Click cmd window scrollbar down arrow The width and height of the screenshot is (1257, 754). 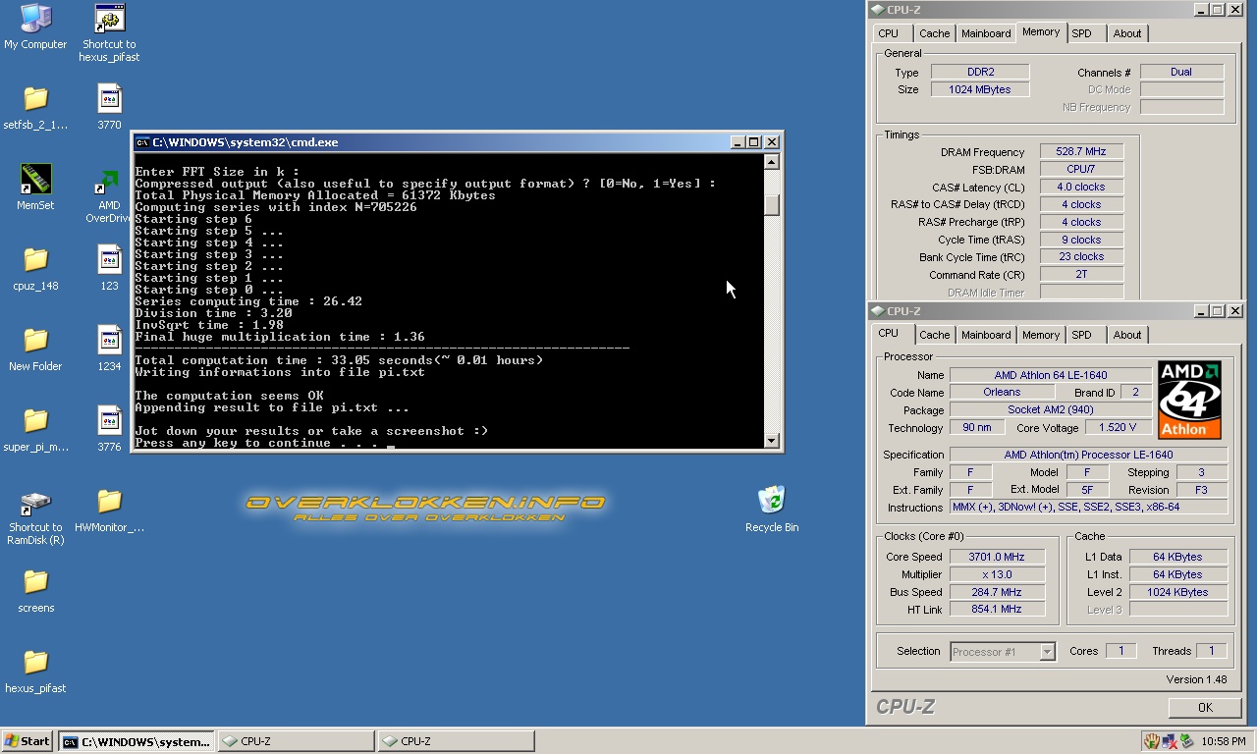pos(772,441)
